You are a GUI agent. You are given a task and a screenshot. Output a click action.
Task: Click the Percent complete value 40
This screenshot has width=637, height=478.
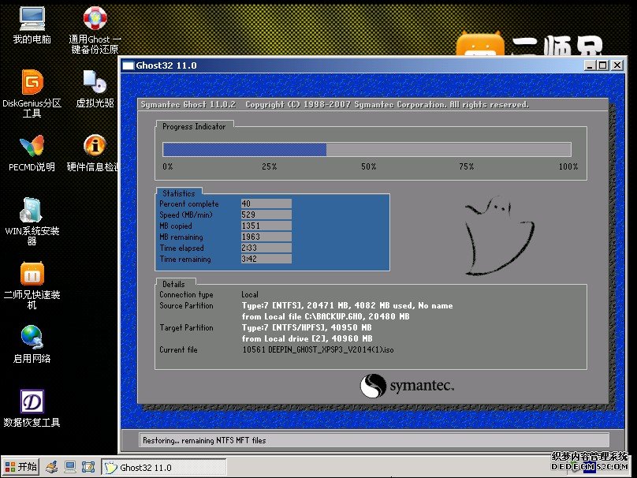click(x=266, y=204)
